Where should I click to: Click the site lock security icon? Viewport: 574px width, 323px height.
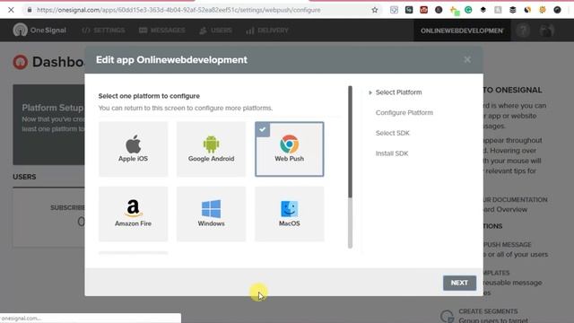pyautogui.click(x=30, y=10)
